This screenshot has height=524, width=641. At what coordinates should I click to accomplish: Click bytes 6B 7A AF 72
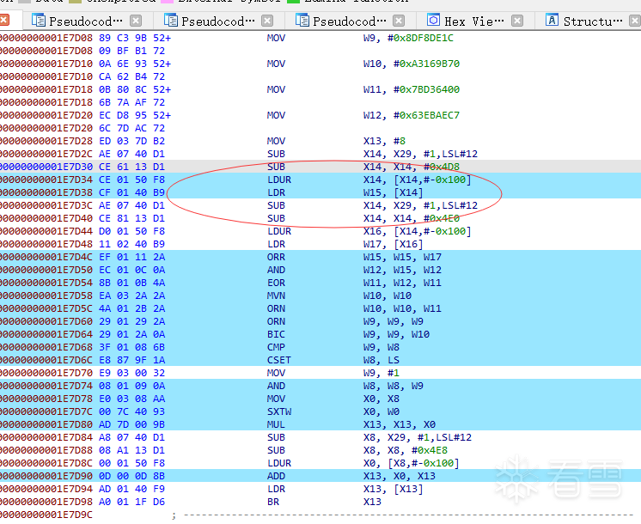click(131, 102)
